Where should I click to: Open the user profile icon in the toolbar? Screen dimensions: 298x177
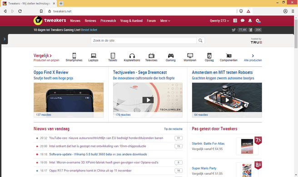285,11
